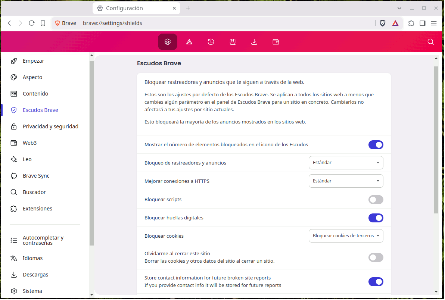Open Descargas settings section
Image resolution: width=445 pixels, height=300 pixels.
coord(35,275)
